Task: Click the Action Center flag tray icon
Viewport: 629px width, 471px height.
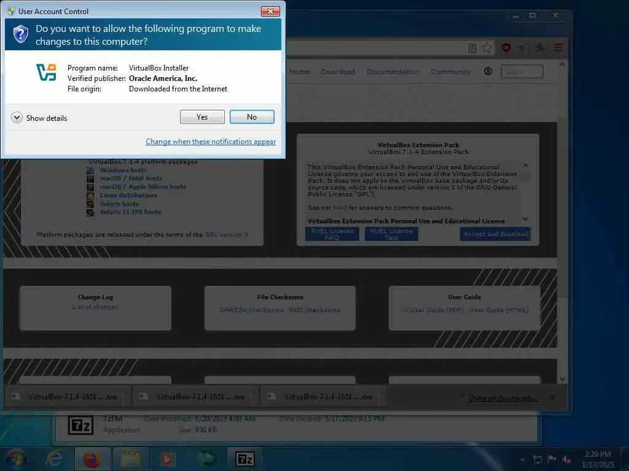Action: [552, 459]
